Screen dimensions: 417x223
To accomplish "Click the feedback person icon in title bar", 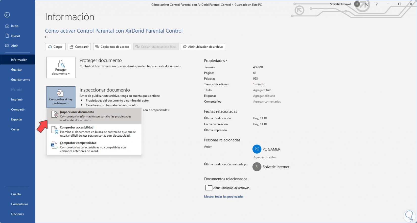I will coord(367,4).
